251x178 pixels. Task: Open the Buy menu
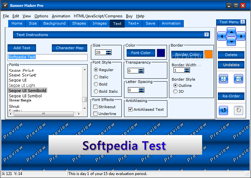[129, 16]
